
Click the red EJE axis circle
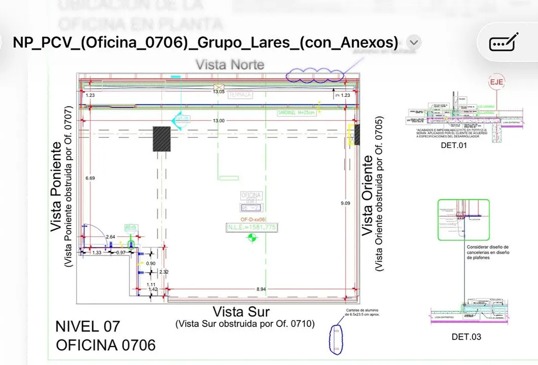496,82
